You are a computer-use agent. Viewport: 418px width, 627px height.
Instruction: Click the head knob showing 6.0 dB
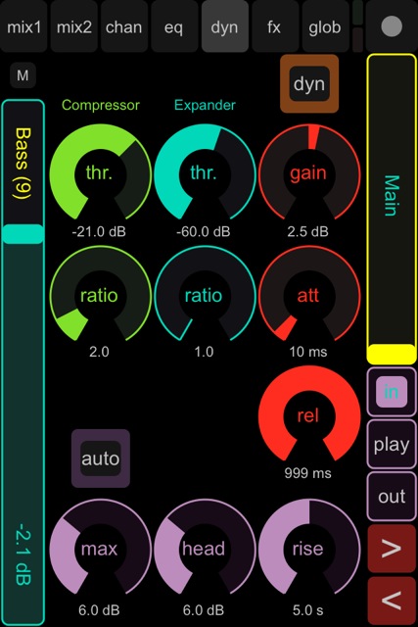click(x=205, y=549)
